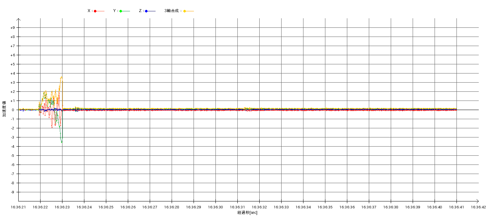Click the -9 value on the vertical axis

pyautogui.click(x=13, y=192)
